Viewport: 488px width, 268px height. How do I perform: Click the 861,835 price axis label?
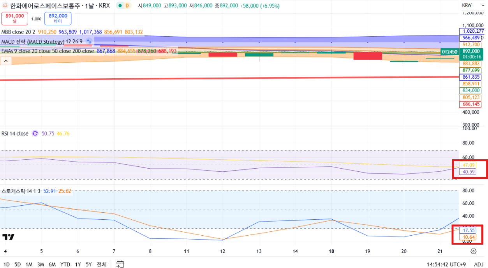[470, 77]
